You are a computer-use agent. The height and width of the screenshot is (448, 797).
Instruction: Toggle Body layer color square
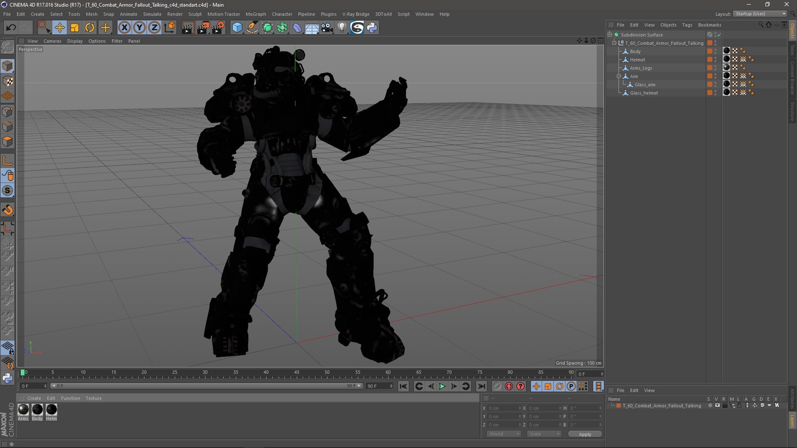pos(710,51)
